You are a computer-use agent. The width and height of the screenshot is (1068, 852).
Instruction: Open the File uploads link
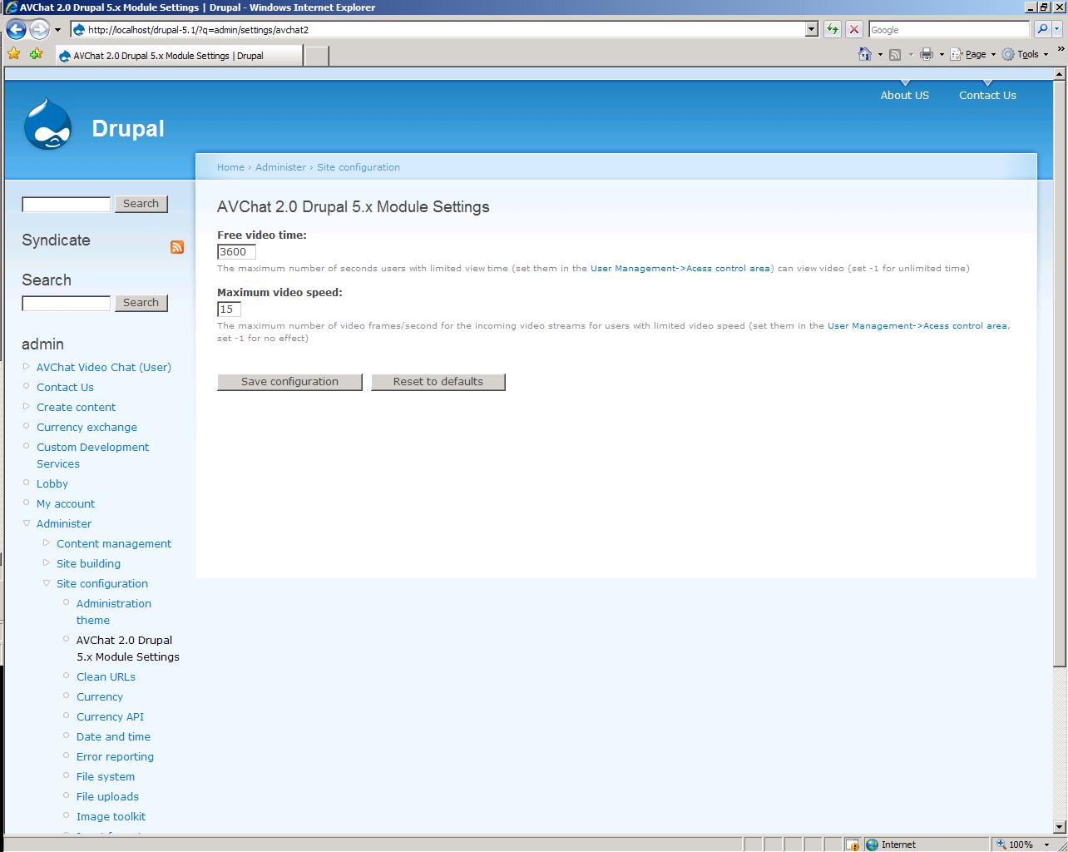pyautogui.click(x=107, y=796)
